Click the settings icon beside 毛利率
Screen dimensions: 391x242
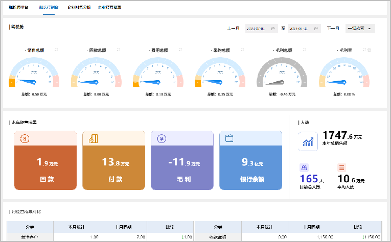[369, 50]
